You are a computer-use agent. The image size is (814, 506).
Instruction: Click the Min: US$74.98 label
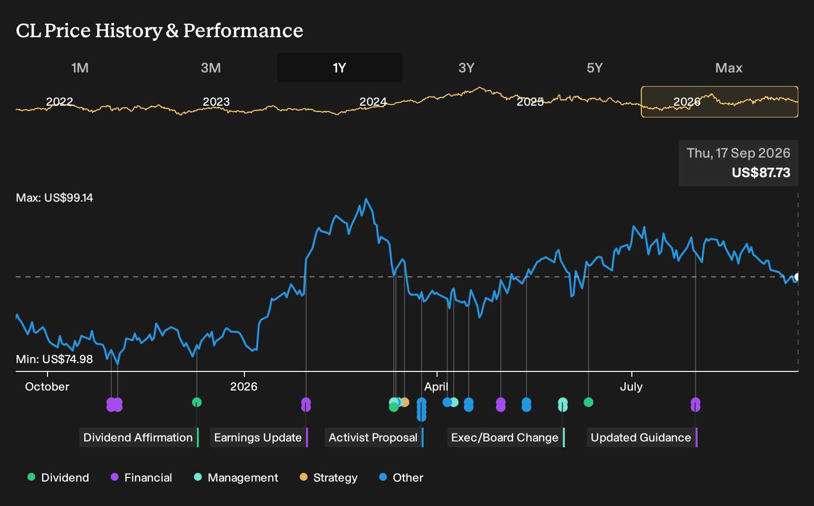[x=54, y=359]
